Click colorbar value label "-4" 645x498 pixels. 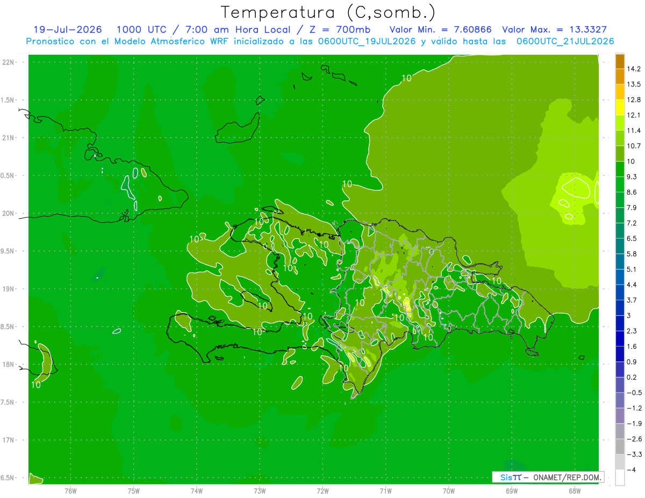(x=631, y=470)
